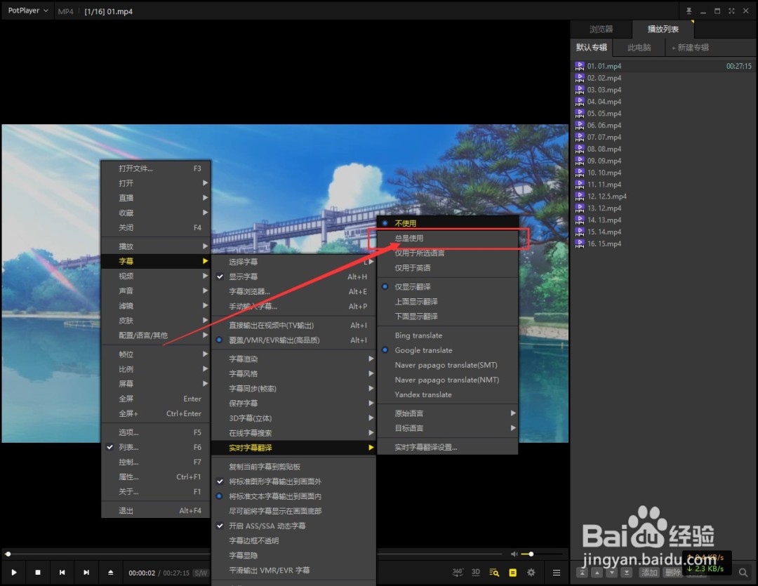Click the + 新建专辑 button
758x586 pixels.
pyautogui.click(x=690, y=48)
